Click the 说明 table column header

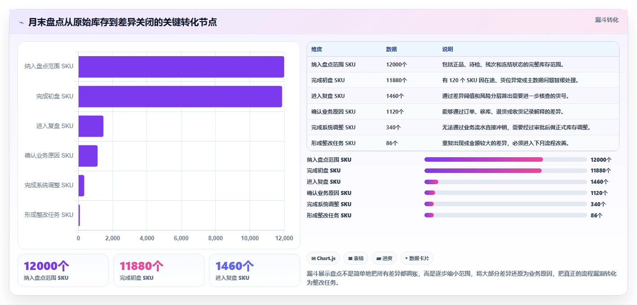pyautogui.click(x=448, y=49)
